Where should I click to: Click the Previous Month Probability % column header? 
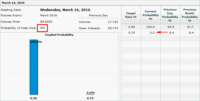click(190, 15)
